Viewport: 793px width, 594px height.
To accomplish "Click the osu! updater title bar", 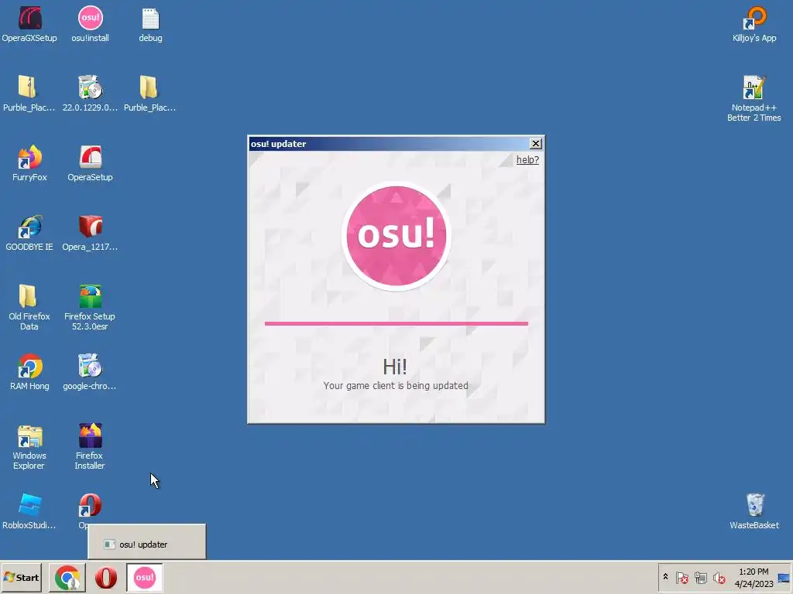I will (389, 143).
